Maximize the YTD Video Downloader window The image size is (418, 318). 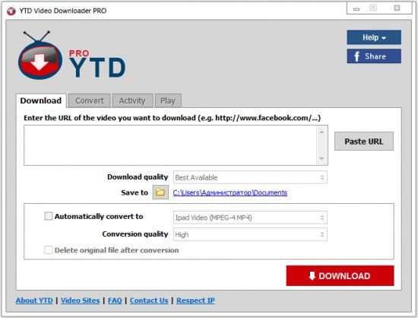click(373, 8)
